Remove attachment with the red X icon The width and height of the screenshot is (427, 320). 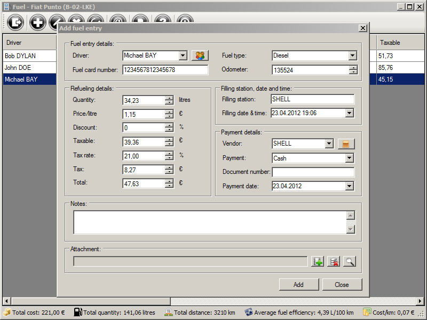click(334, 261)
